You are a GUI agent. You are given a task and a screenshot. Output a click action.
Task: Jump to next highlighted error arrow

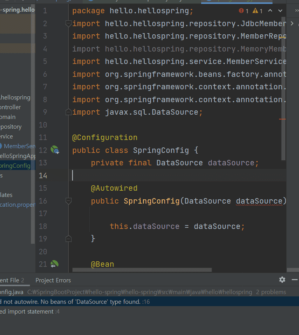tap(281, 11)
